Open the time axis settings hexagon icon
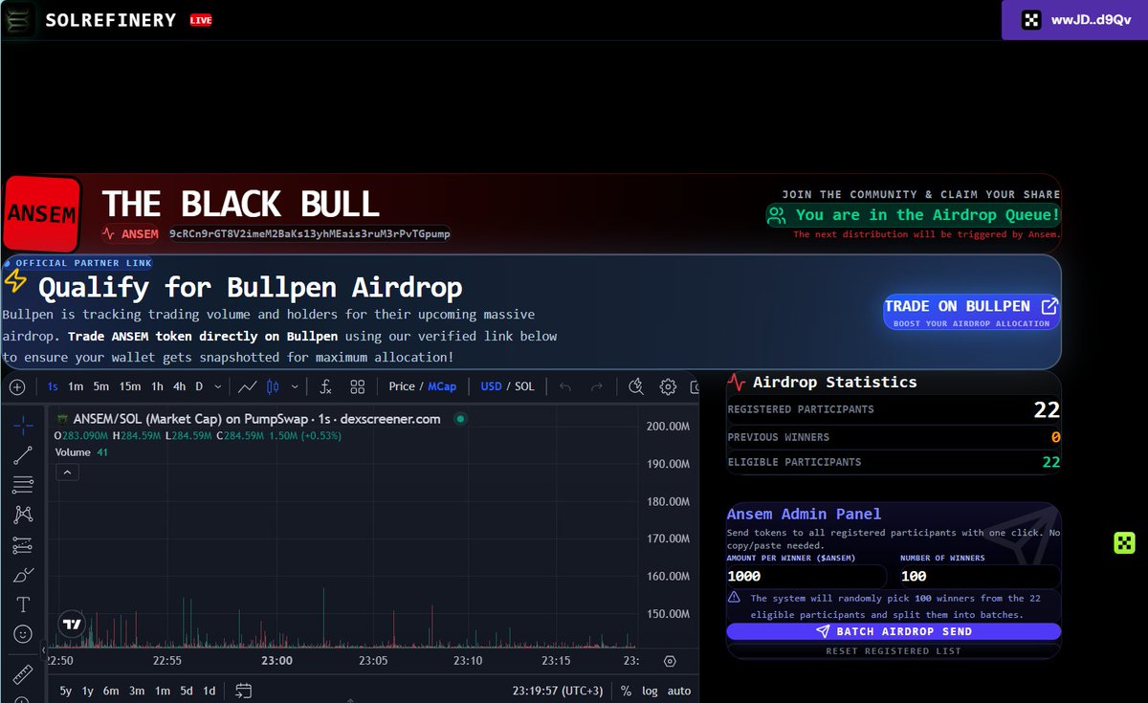Image resolution: width=1148 pixels, height=703 pixels. [670, 661]
